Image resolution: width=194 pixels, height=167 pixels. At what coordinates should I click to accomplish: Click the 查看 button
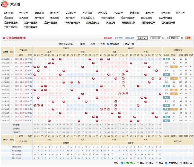[188, 38]
